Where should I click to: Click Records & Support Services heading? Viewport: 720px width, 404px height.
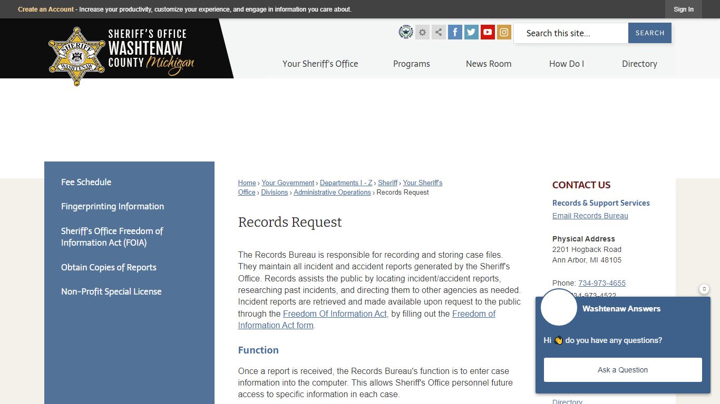[x=601, y=203]
